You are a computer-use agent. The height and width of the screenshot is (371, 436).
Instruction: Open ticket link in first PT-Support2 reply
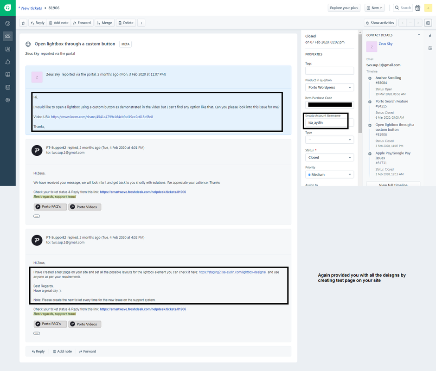(x=143, y=192)
